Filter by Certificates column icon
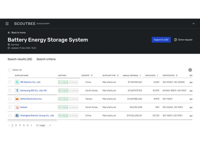The height and width of the screenshot is (150, 200). pos(177,76)
